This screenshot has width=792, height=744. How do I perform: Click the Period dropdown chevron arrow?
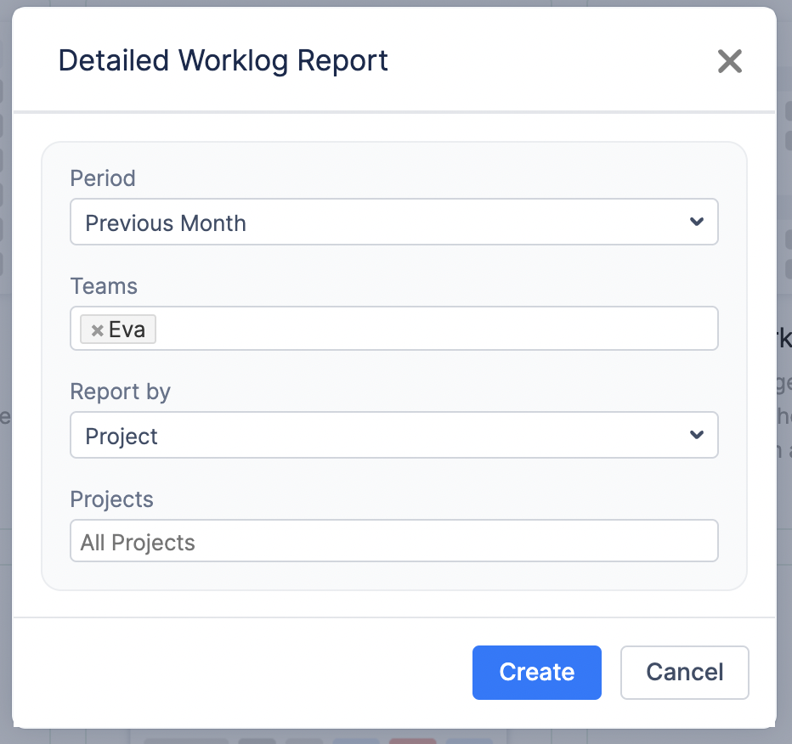696,223
